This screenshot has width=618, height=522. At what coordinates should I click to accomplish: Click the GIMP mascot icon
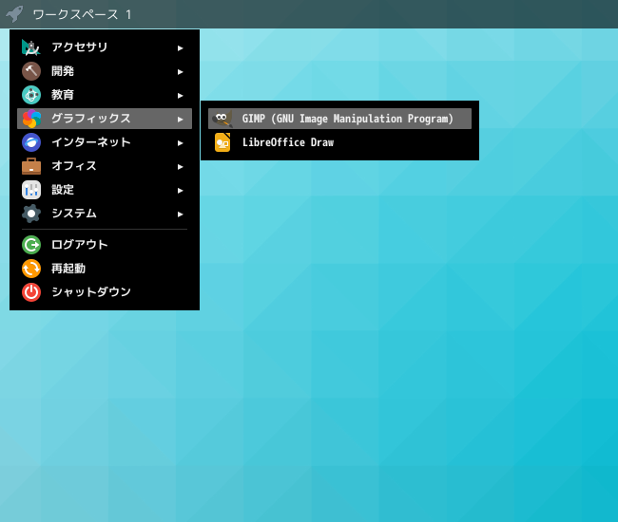coord(222,119)
